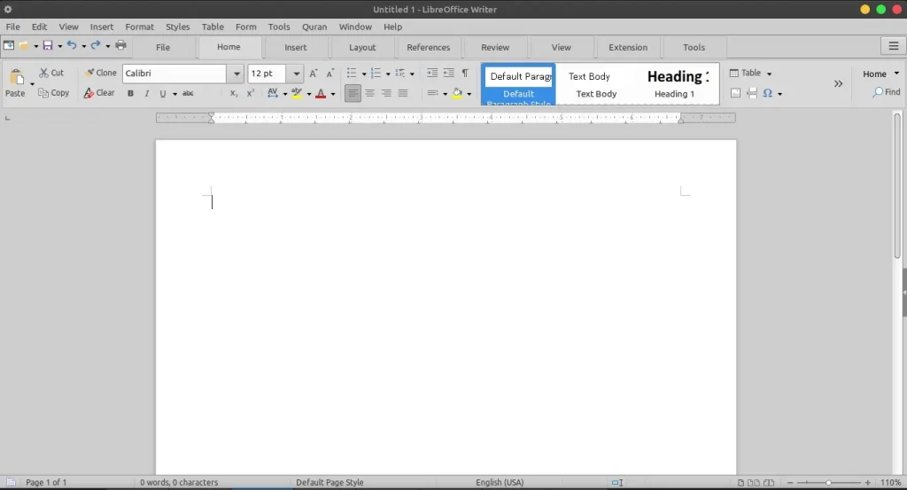Apply superscript formatting

[x=251, y=93]
